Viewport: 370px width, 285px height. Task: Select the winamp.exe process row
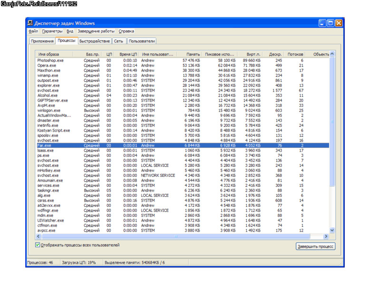pos(183,75)
